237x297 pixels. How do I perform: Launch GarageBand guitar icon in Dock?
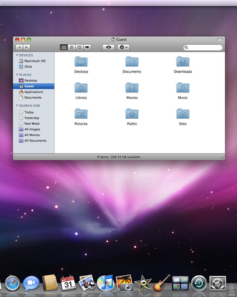tap(162, 283)
